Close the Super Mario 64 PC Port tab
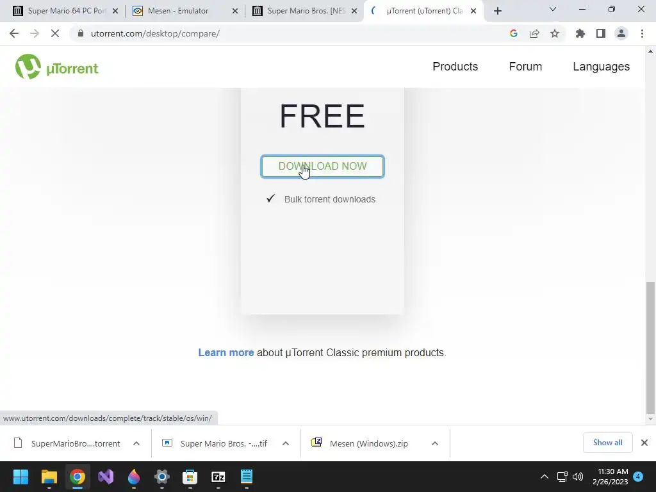 [115, 11]
